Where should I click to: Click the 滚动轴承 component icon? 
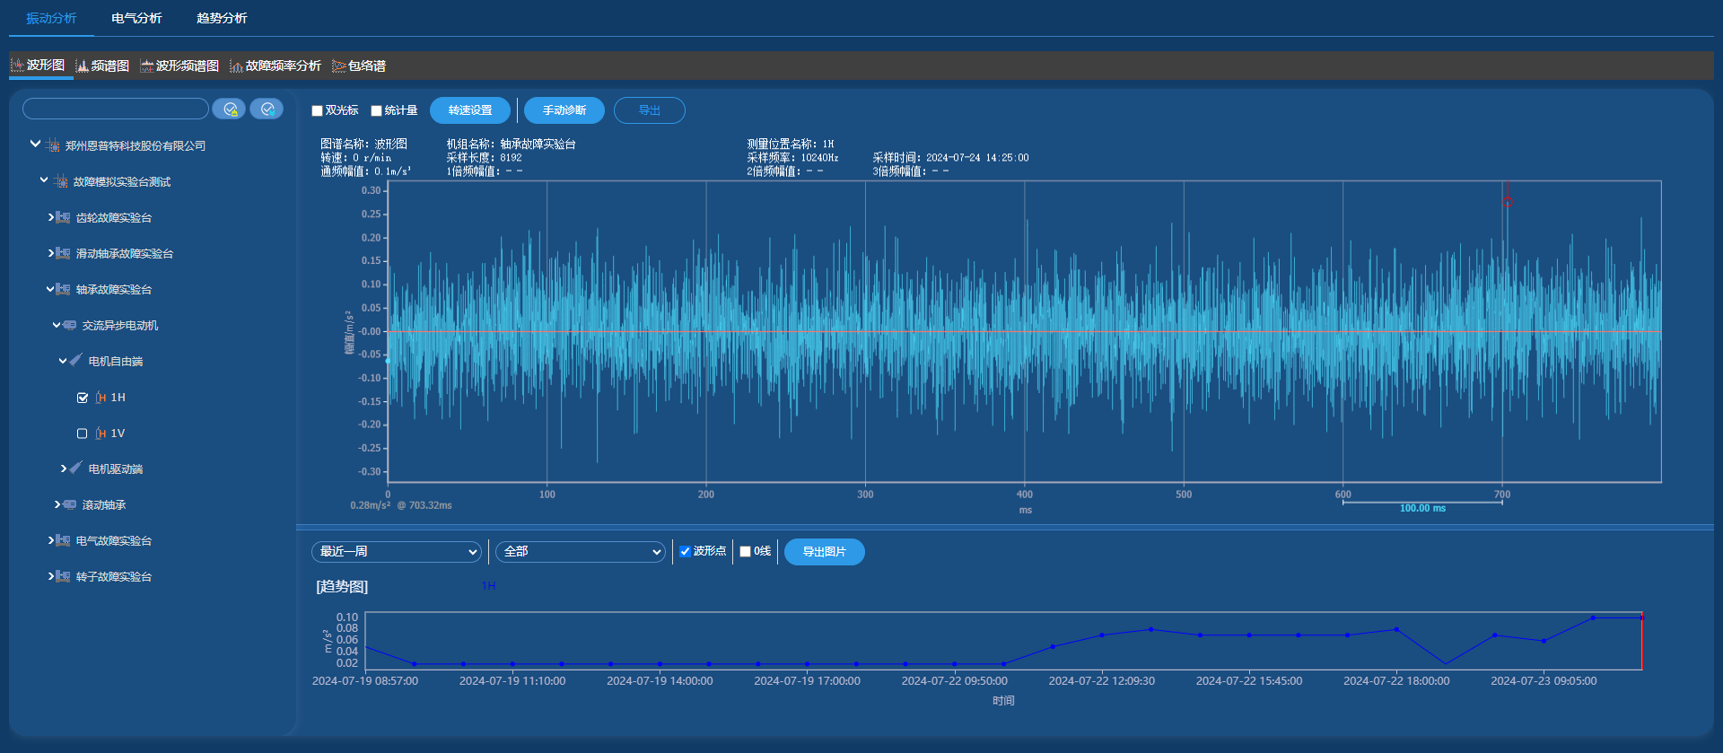tap(69, 504)
